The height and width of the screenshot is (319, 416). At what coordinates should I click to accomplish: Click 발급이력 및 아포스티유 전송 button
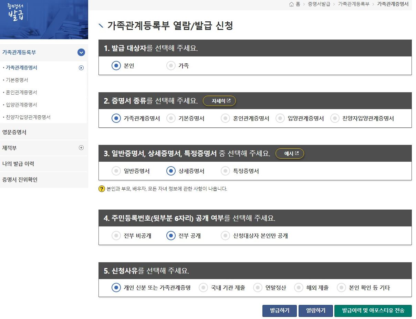pos(373,311)
